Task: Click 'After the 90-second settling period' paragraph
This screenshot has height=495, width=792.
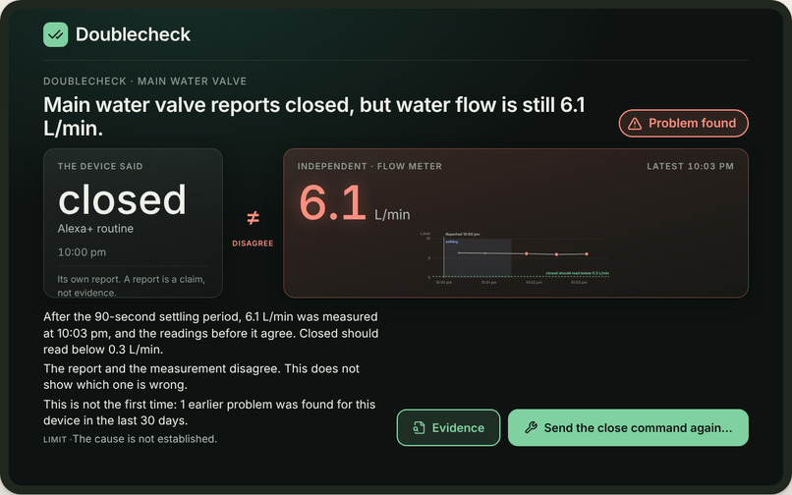Action: (210, 333)
